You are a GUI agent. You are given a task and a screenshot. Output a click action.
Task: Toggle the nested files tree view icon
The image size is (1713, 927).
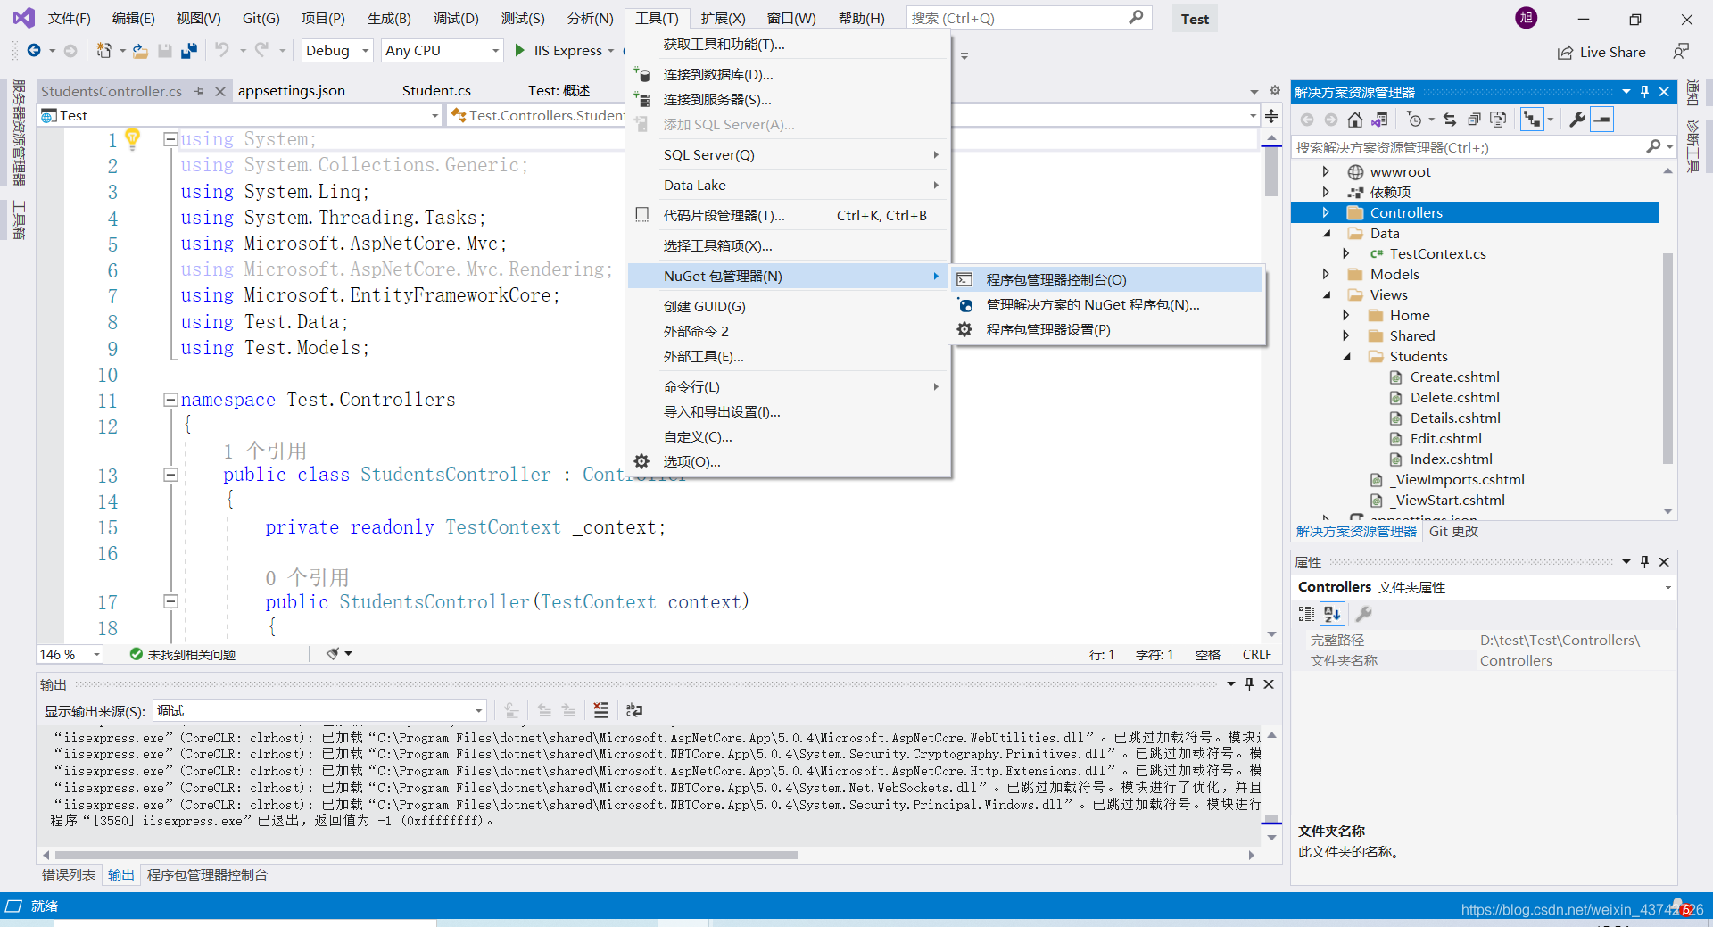tap(1532, 120)
